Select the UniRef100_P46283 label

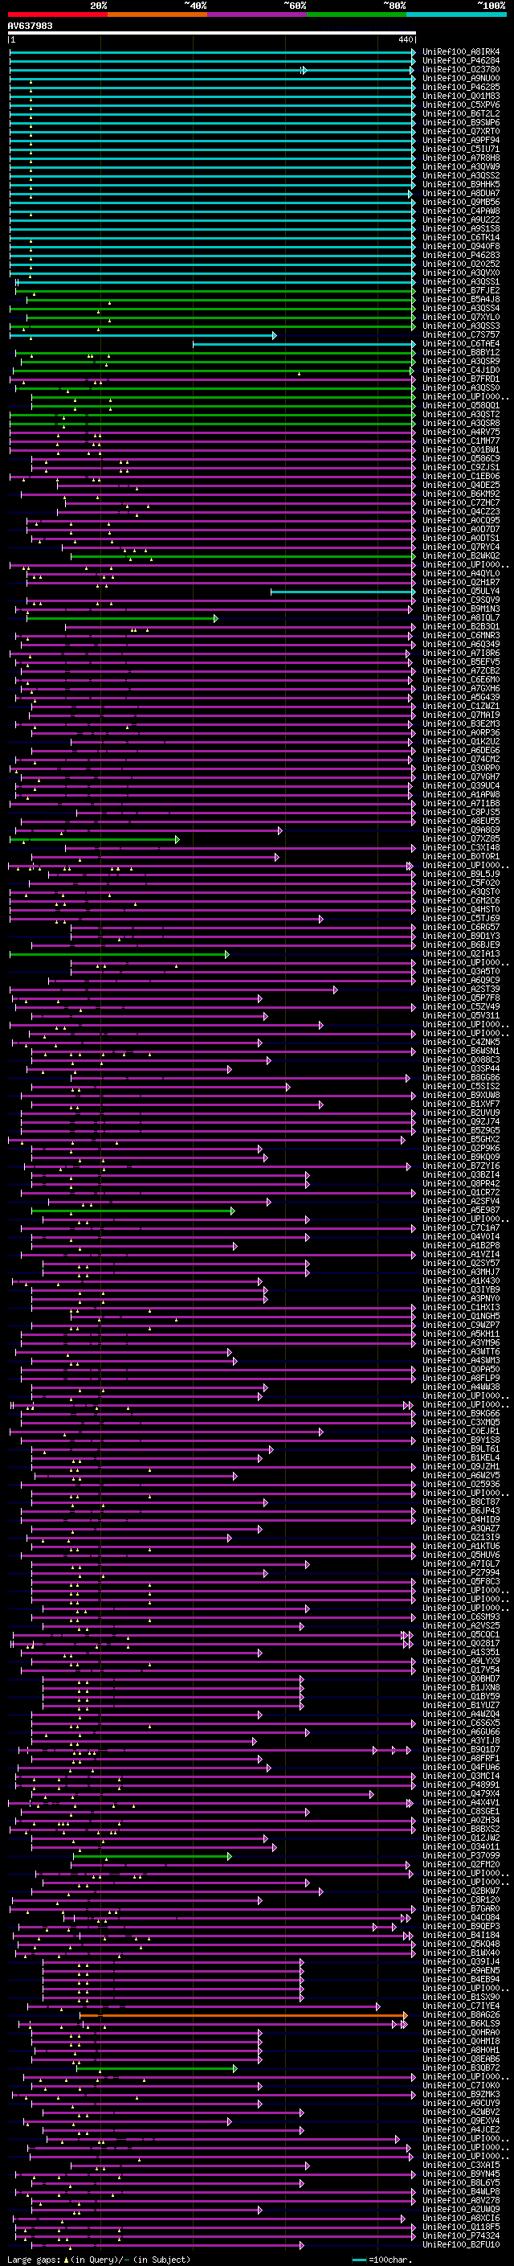click(461, 255)
